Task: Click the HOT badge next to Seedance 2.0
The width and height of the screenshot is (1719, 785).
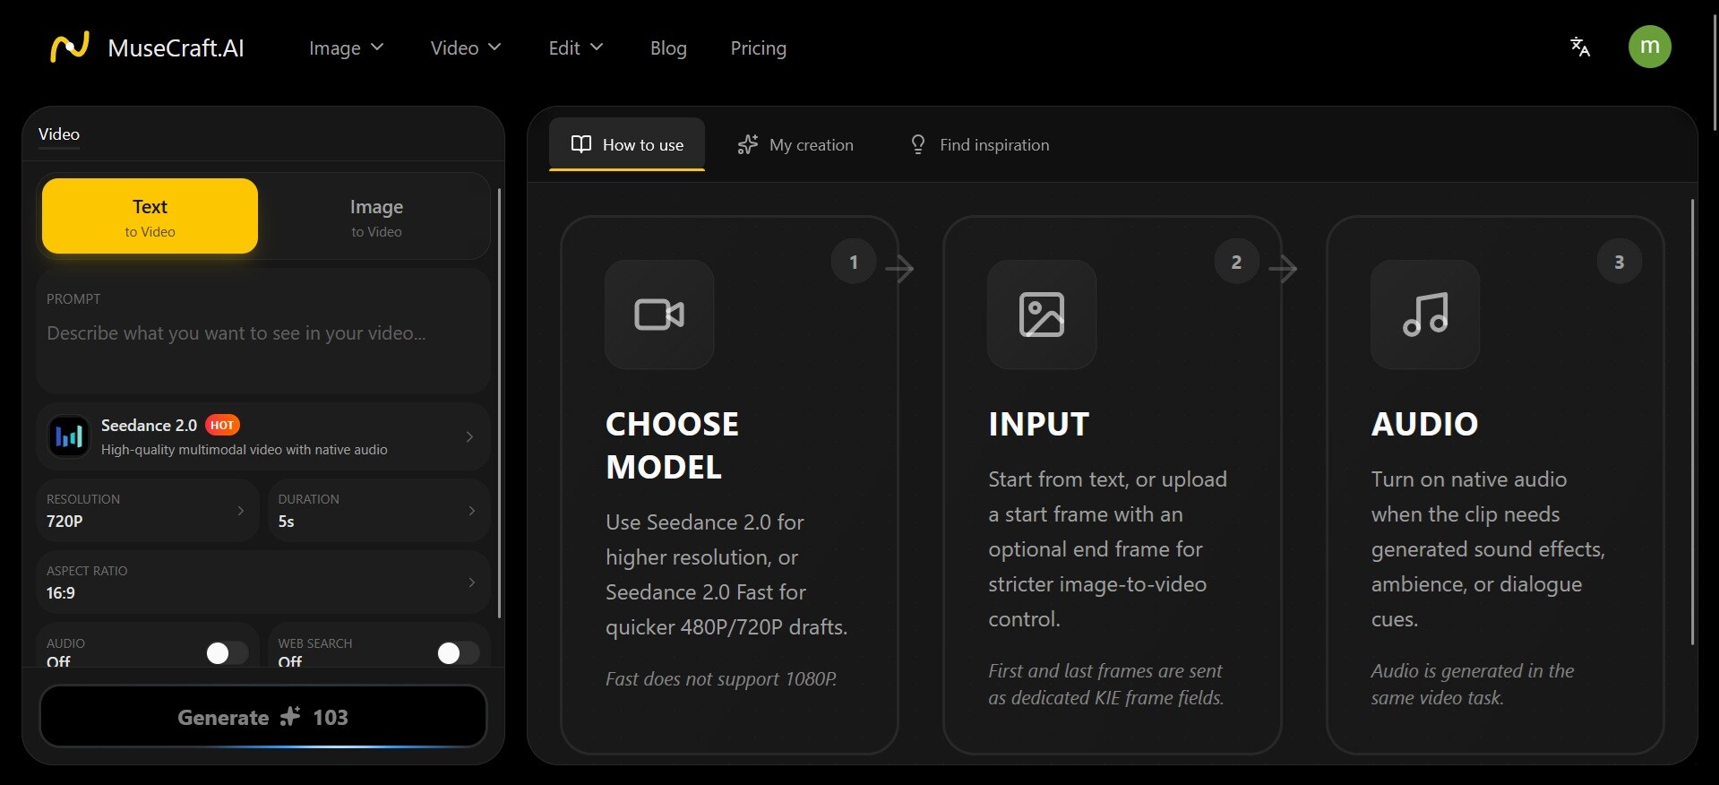Action: coord(222,425)
